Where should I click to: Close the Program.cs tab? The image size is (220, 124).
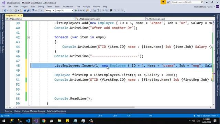21,15
